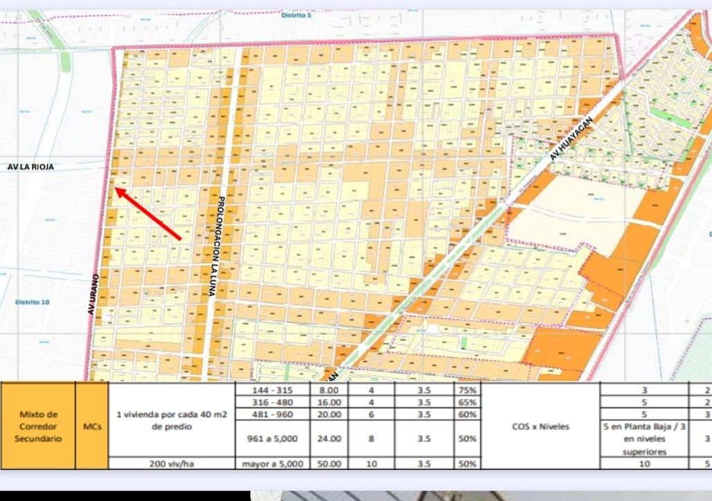Image resolution: width=712 pixels, height=501 pixels.
Task: Click the 75% coverage cell
Action: pos(467,390)
